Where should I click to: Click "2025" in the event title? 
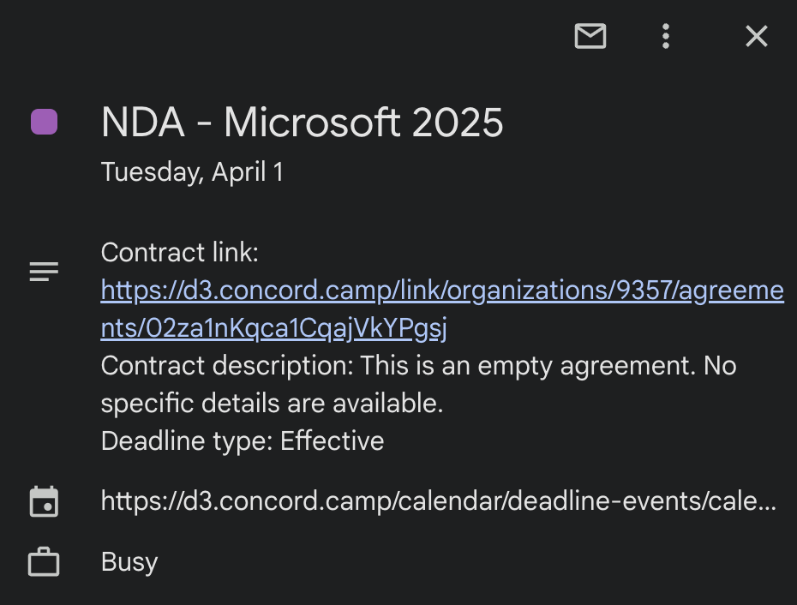pos(457,123)
